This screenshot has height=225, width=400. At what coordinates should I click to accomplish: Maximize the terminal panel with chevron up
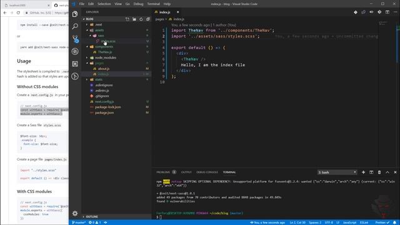tap(387, 172)
